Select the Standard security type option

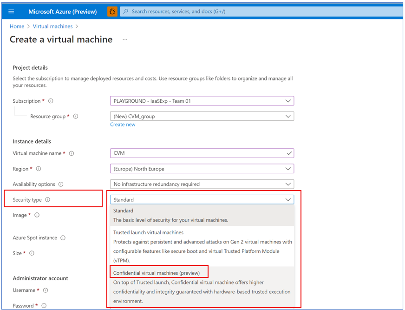(202, 215)
